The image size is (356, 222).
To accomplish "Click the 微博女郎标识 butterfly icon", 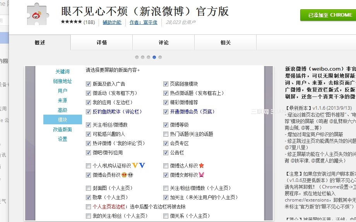I will click(201, 175).
